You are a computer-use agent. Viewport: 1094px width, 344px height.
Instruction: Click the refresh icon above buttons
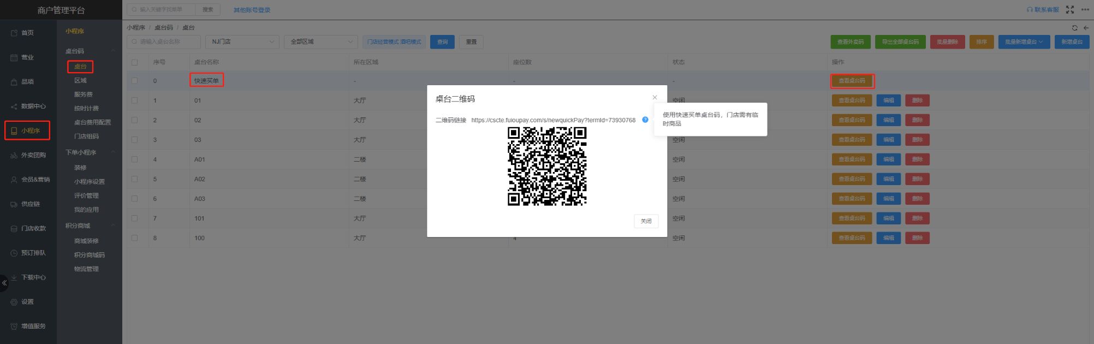pyautogui.click(x=1075, y=28)
